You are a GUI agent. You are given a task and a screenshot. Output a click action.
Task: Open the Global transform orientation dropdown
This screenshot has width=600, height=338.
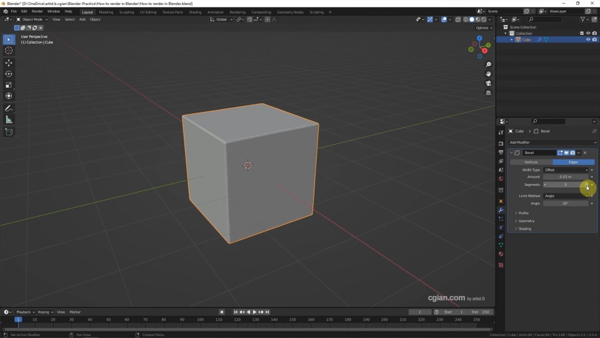tap(221, 19)
